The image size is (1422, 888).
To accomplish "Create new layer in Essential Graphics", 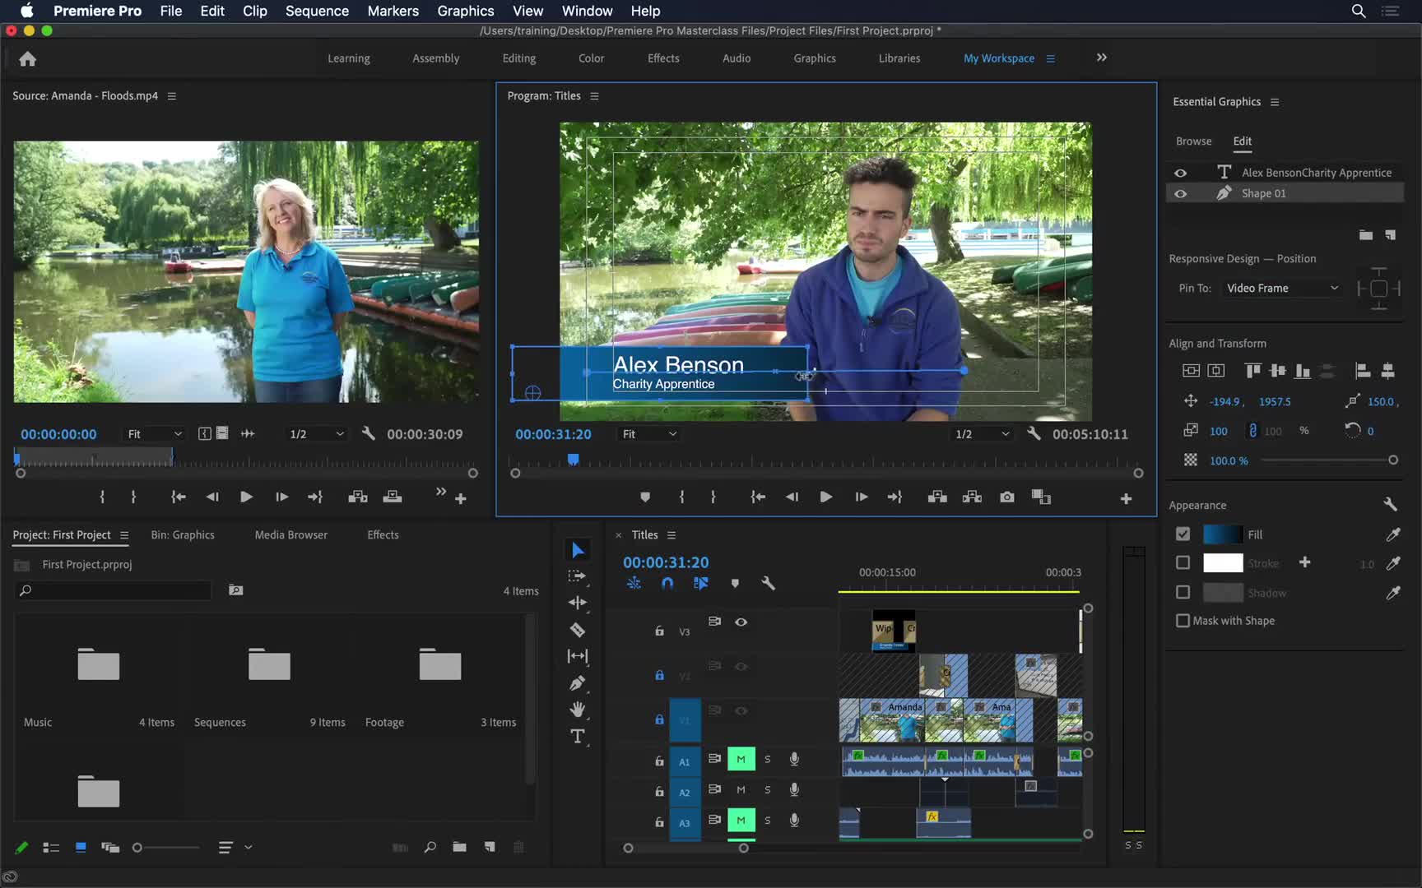I will [x=1390, y=235].
